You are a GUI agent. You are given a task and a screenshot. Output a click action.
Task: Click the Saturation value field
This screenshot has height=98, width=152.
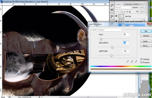pyautogui.click(x=126, y=43)
